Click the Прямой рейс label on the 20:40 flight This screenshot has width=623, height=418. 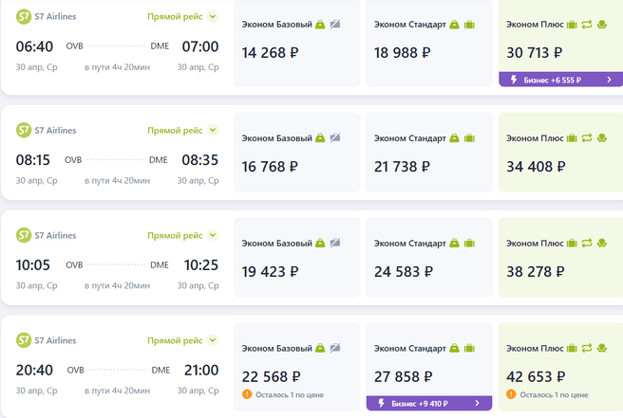[176, 340]
